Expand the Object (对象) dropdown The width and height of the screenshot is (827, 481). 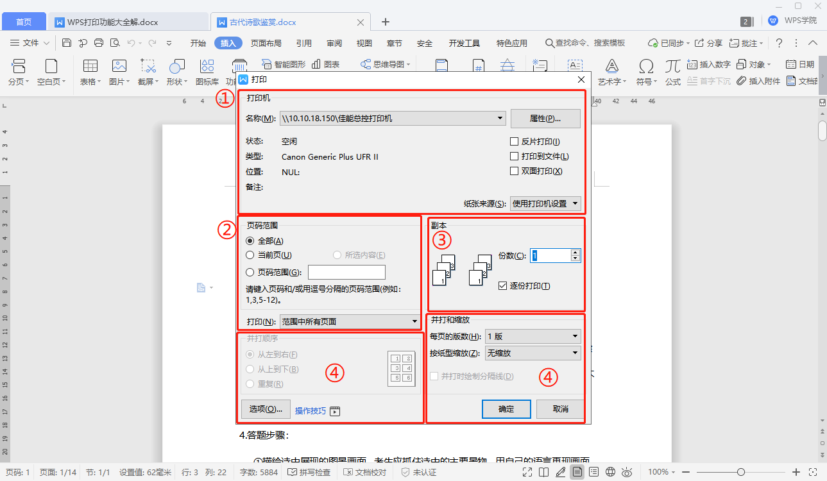[x=769, y=64]
